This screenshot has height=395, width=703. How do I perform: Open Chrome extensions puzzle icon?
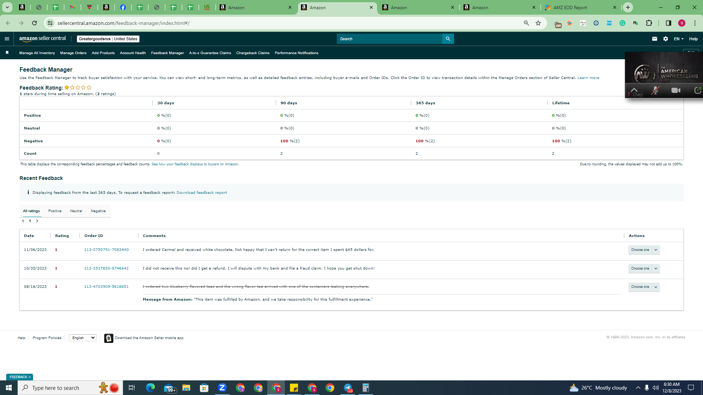point(649,23)
